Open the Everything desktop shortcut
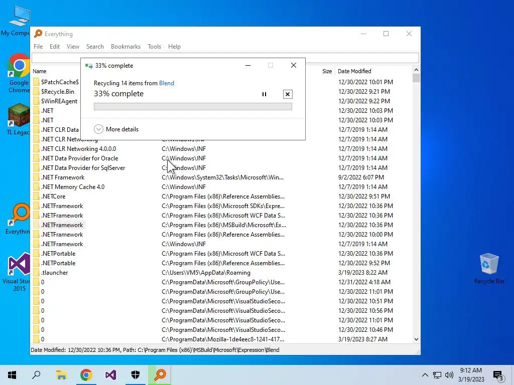Screen dimensions: 514x385 tap(18, 219)
